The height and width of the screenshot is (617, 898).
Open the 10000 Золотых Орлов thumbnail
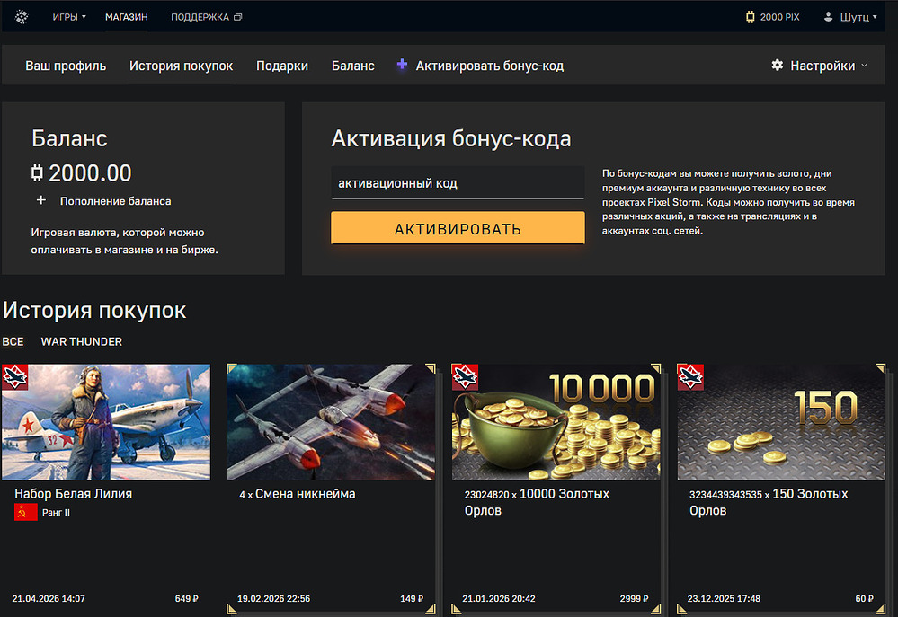556,422
